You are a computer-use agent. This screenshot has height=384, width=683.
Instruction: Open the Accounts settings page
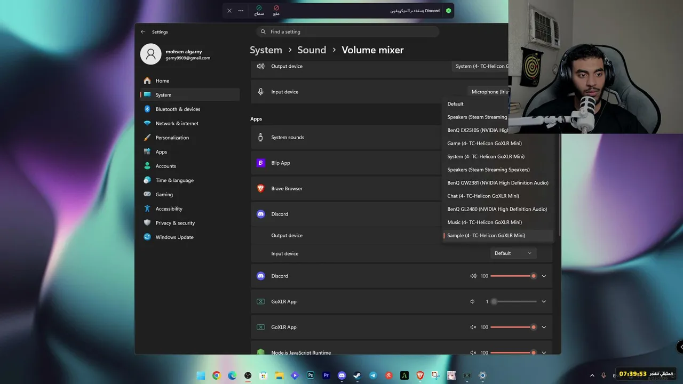click(x=189, y=166)
